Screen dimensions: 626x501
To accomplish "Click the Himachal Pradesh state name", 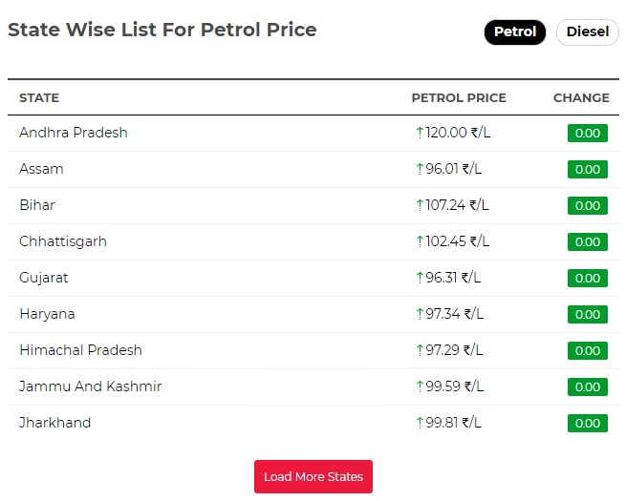I will pos(80,350).
